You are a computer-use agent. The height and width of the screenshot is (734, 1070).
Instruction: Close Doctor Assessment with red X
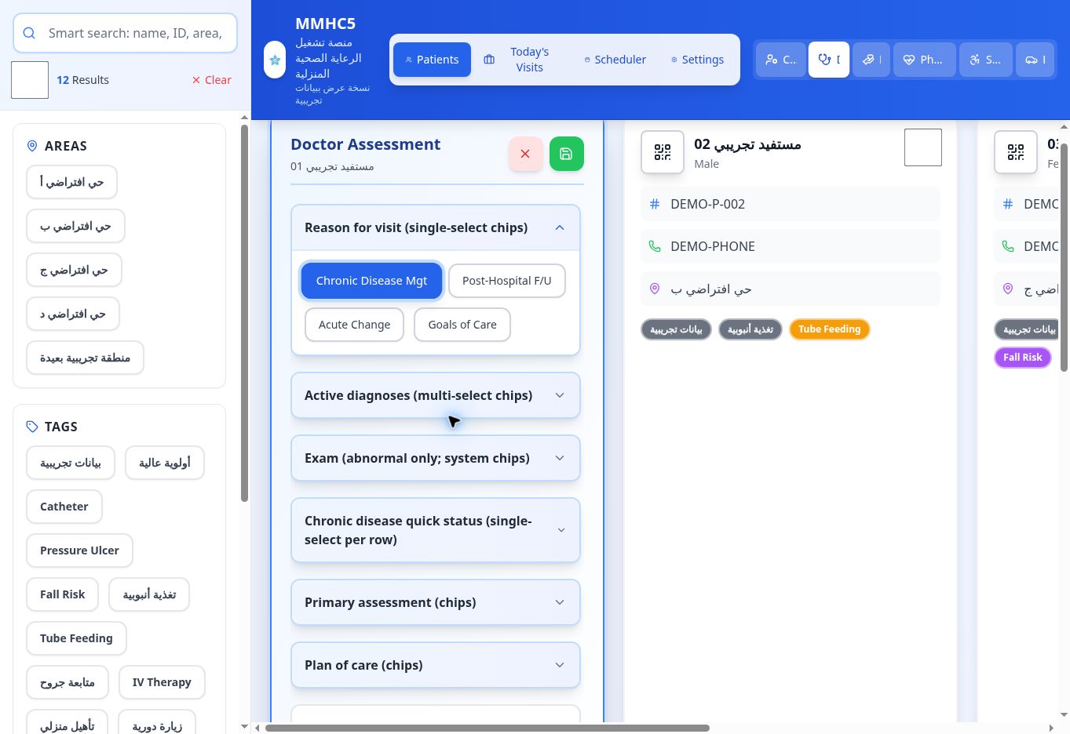tap(526, 154)
